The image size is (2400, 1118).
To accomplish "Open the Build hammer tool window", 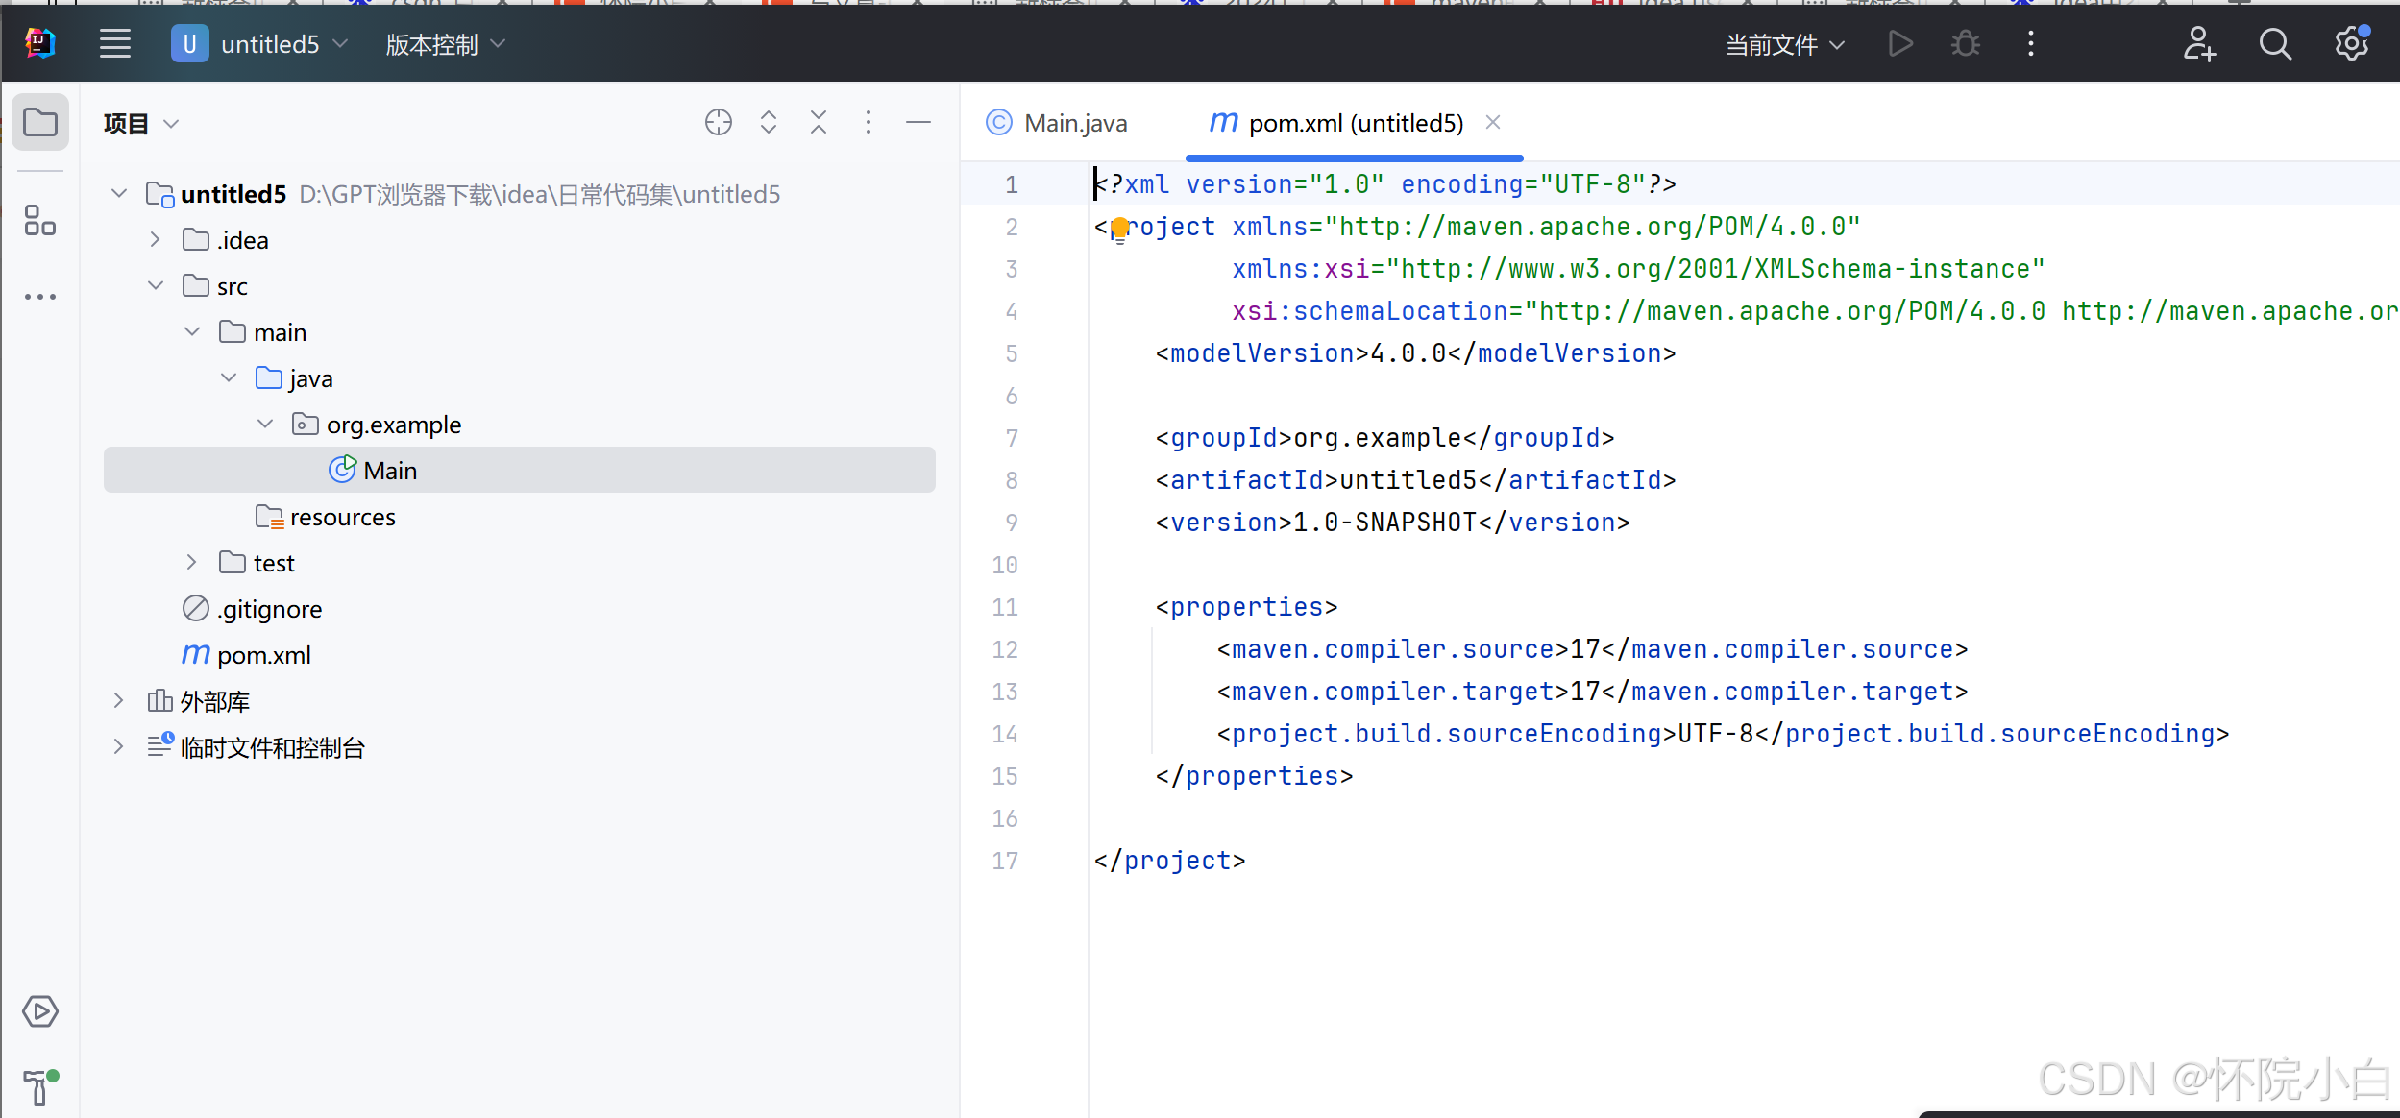I will click(x=38, y=1086).
